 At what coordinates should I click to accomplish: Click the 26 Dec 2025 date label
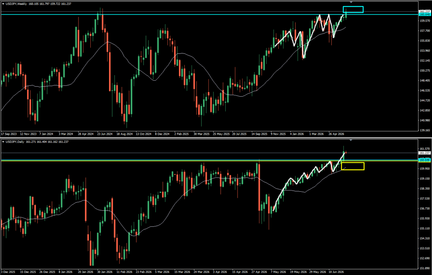pyautogui.click(x=47, y=272)
